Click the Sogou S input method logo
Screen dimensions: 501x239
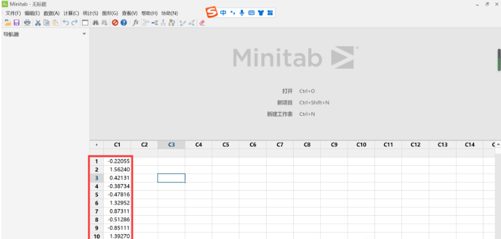[212, 13]
